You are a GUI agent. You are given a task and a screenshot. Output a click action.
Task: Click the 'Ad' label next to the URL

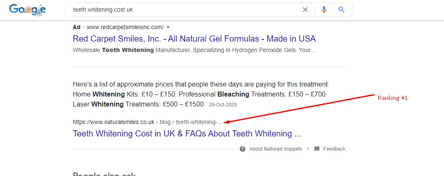tap(77, 27)
